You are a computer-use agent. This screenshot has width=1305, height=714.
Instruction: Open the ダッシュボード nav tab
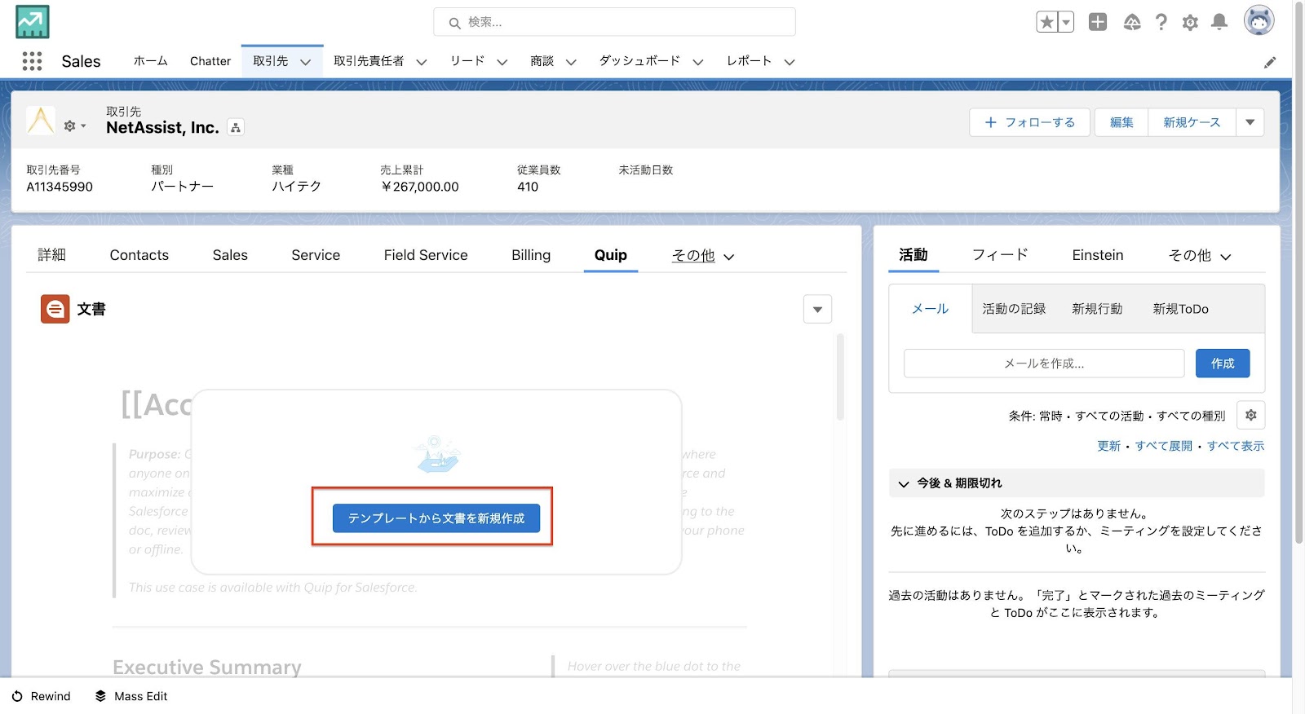(x=639, y=61)
